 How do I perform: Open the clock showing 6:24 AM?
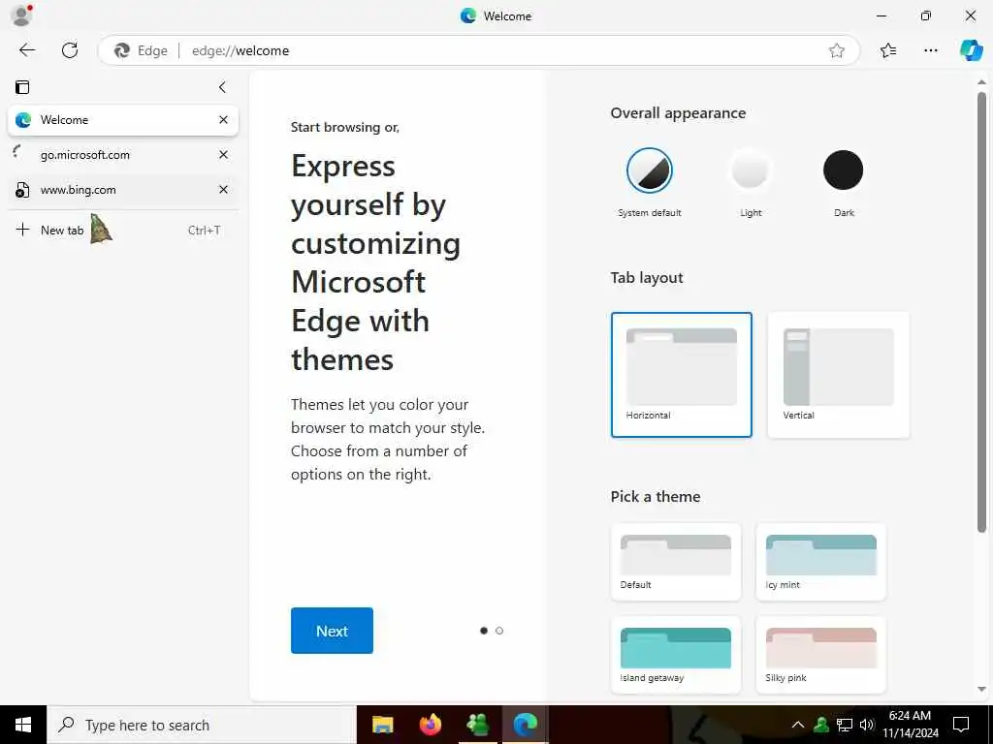click(911, 725)
